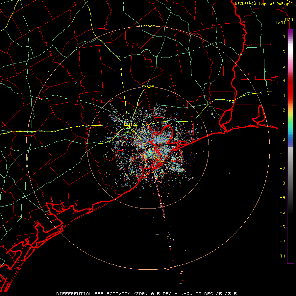The image size is (296, 296).
Task: Click the -5 value on color scale
Action: (283, 212)
